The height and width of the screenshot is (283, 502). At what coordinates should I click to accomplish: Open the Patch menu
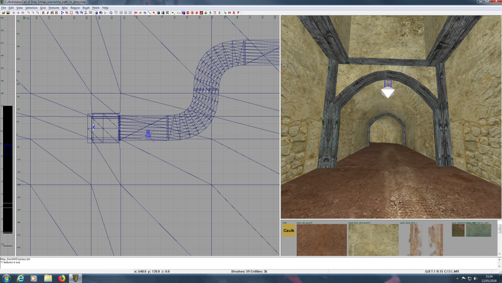point(95,8)
